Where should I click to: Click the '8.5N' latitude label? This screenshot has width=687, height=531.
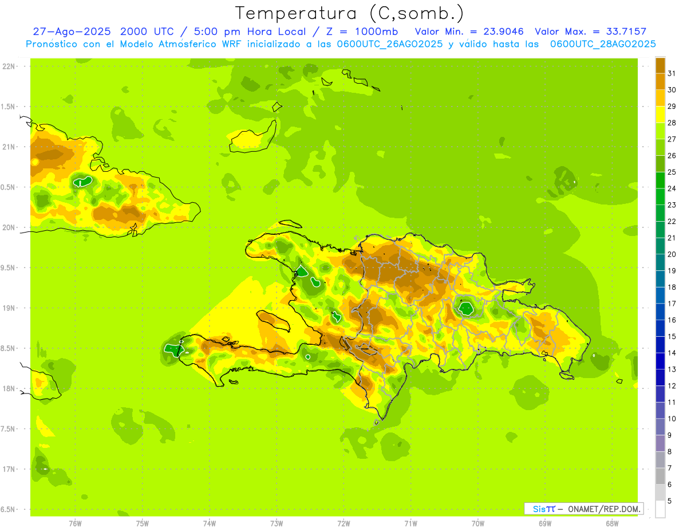9,348
